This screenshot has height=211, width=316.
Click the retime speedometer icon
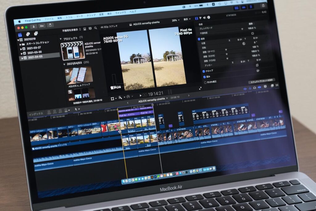[x=128, y=97]
